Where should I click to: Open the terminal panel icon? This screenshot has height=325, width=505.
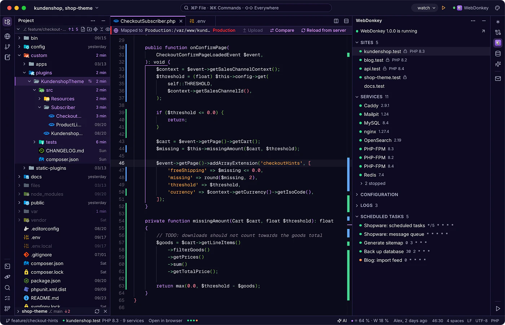(x=7, y=266)
